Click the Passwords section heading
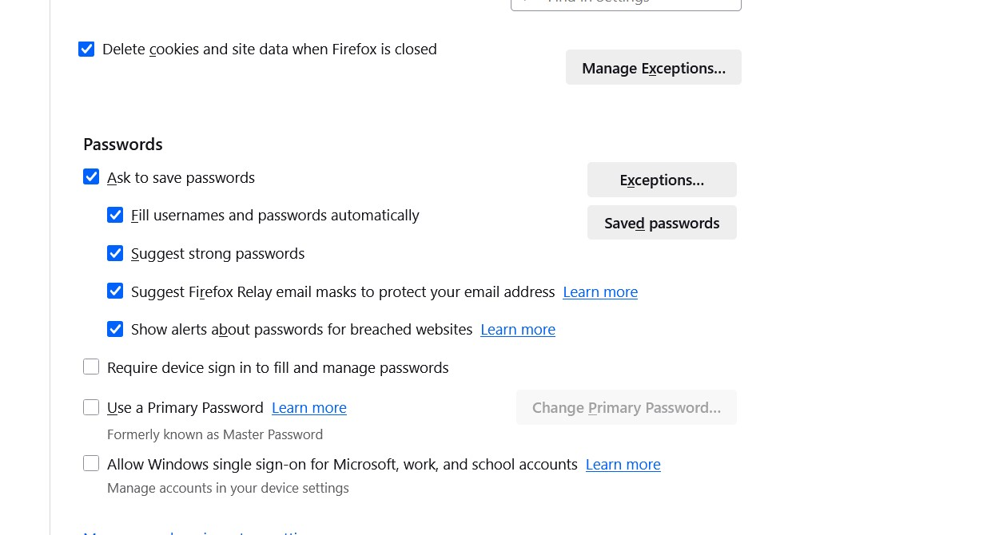Viewport: 999px width, 535px height. (x=123, y=145)
